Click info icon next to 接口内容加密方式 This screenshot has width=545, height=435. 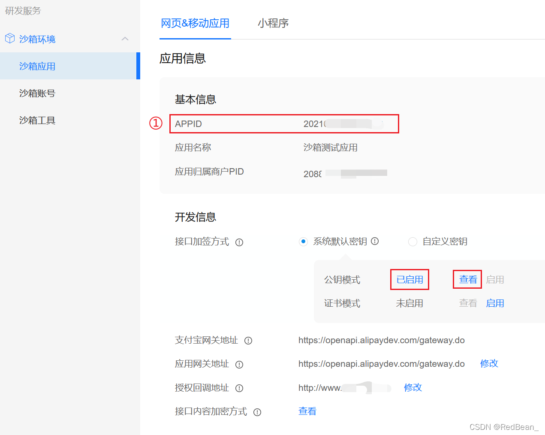pyautogui.click(x=257, y=412)
